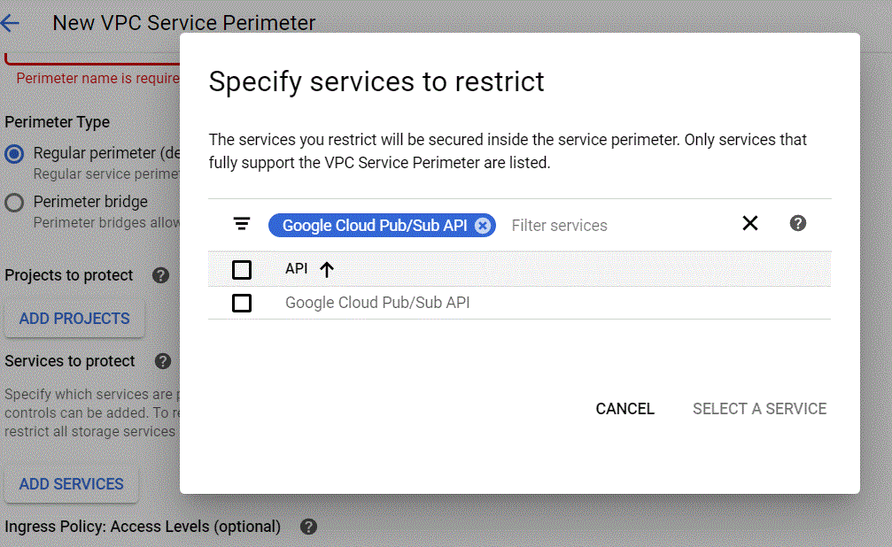Click the Perimeter name is required error text
Viewport: 892px width, 547px height.
coord(97,79)
